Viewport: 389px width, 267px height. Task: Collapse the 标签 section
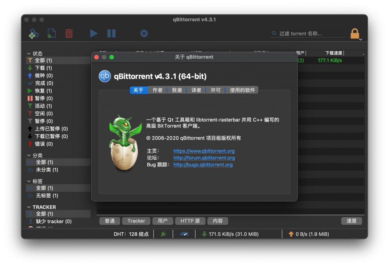[29, 181]
